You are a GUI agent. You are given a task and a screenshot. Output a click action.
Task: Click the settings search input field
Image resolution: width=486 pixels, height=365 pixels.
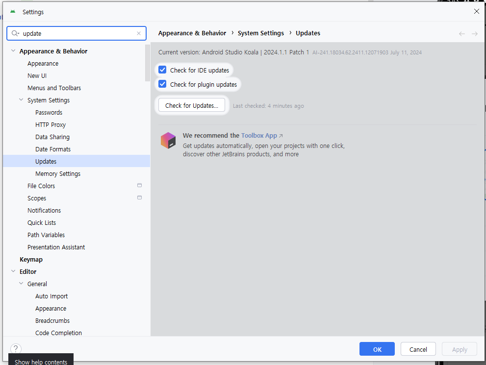[77, 33]
